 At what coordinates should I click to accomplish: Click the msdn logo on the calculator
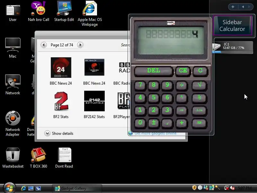[171, 23]
